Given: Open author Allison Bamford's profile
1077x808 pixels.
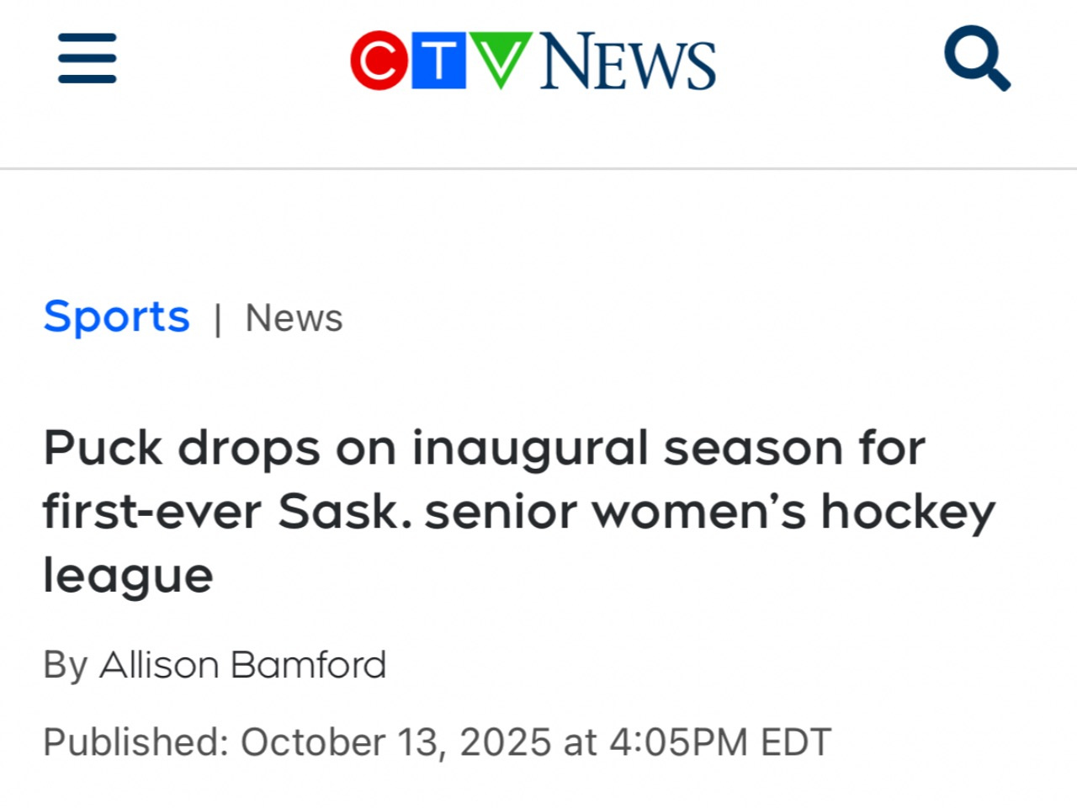Looking at the screenshot, I should (x=243, y=665).
